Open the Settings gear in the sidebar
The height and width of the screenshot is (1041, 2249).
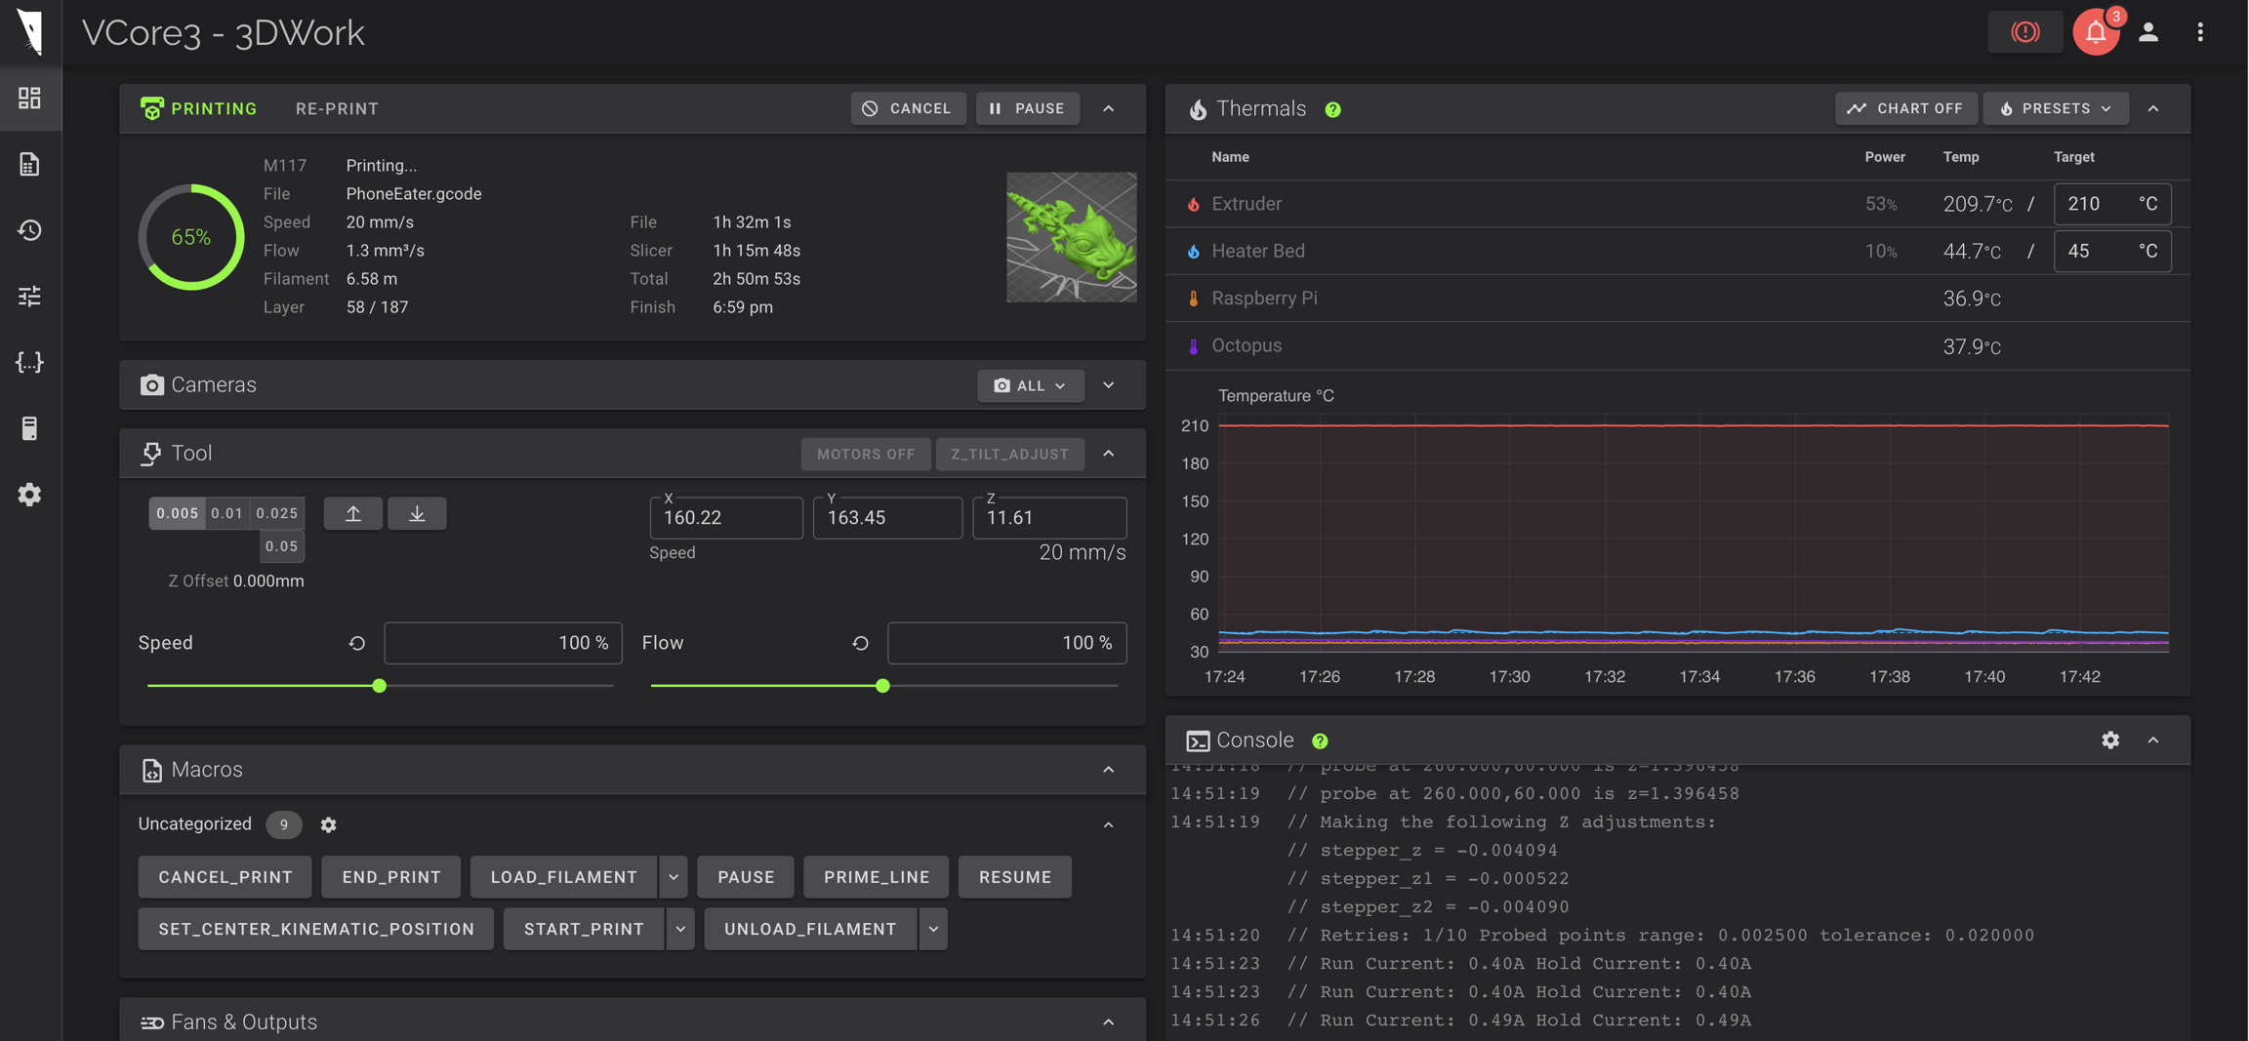(29, 495)
